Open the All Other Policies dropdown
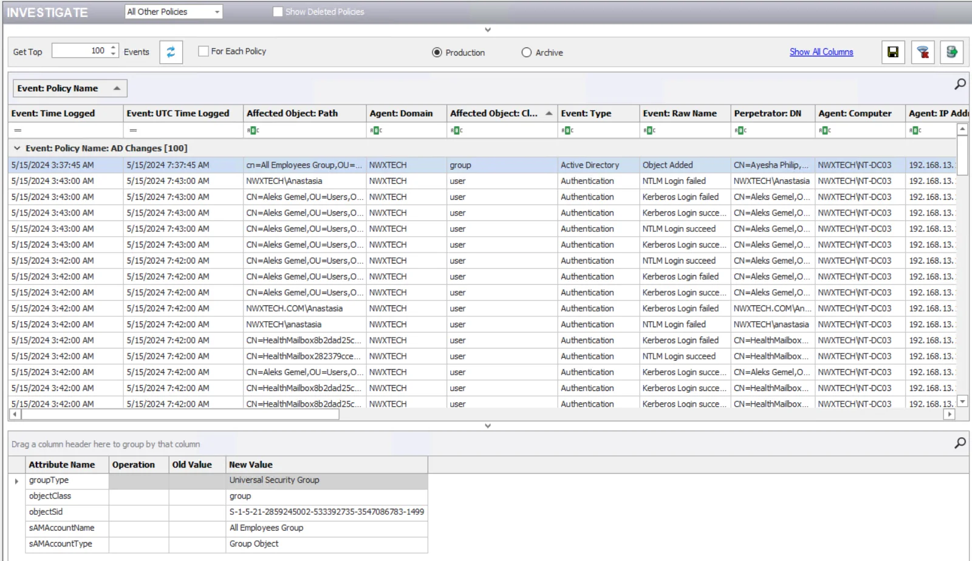972x561 pixels. tap(174, 12)
